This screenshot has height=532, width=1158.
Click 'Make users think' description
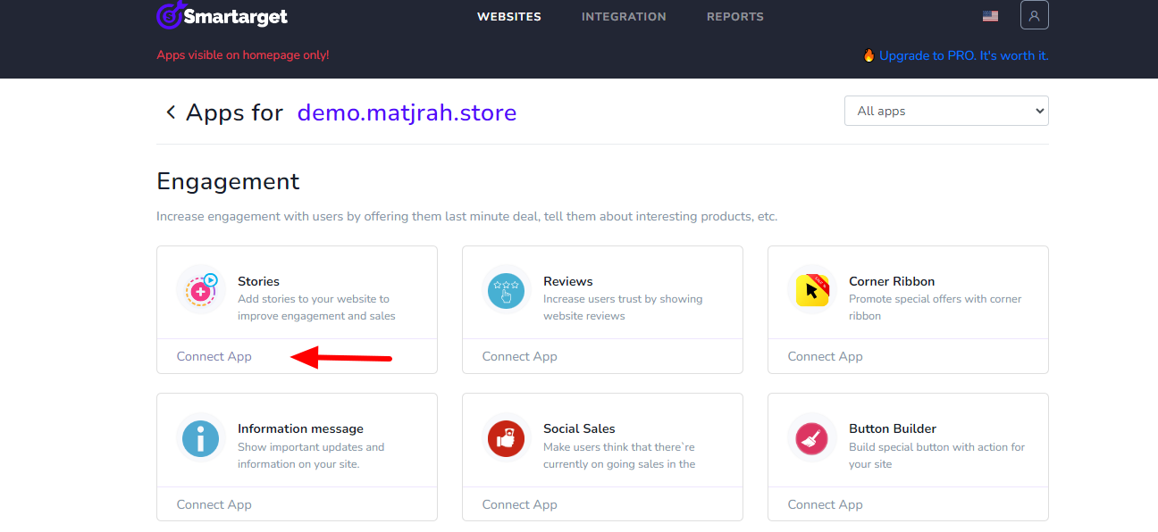click(619, 455)
